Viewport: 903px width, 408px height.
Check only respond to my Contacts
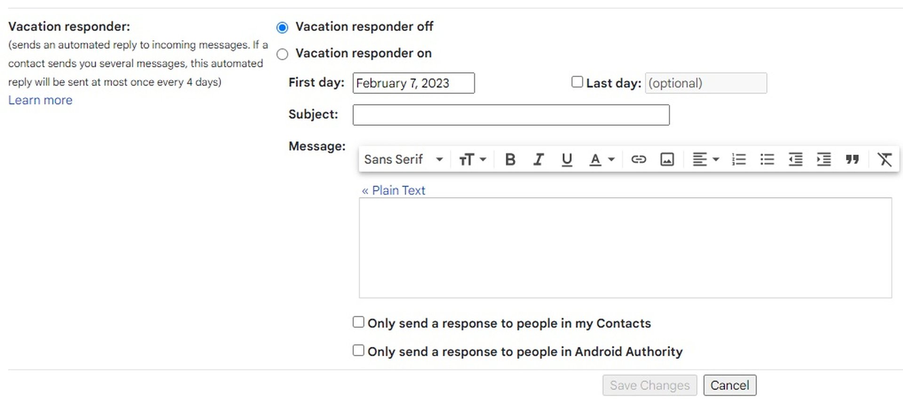[358, 322]
